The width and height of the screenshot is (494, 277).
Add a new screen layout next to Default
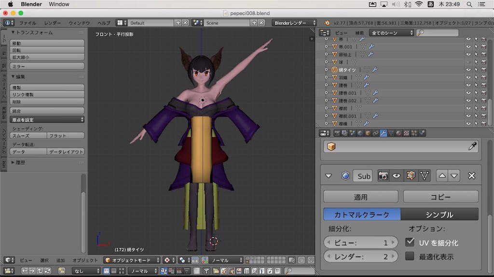(178, 23)
